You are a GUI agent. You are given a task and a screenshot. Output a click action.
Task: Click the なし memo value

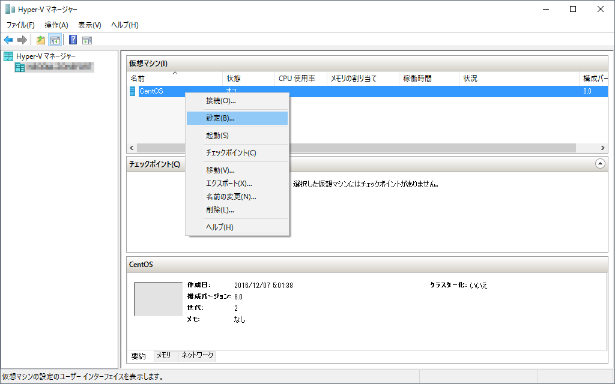pos(240,320)
